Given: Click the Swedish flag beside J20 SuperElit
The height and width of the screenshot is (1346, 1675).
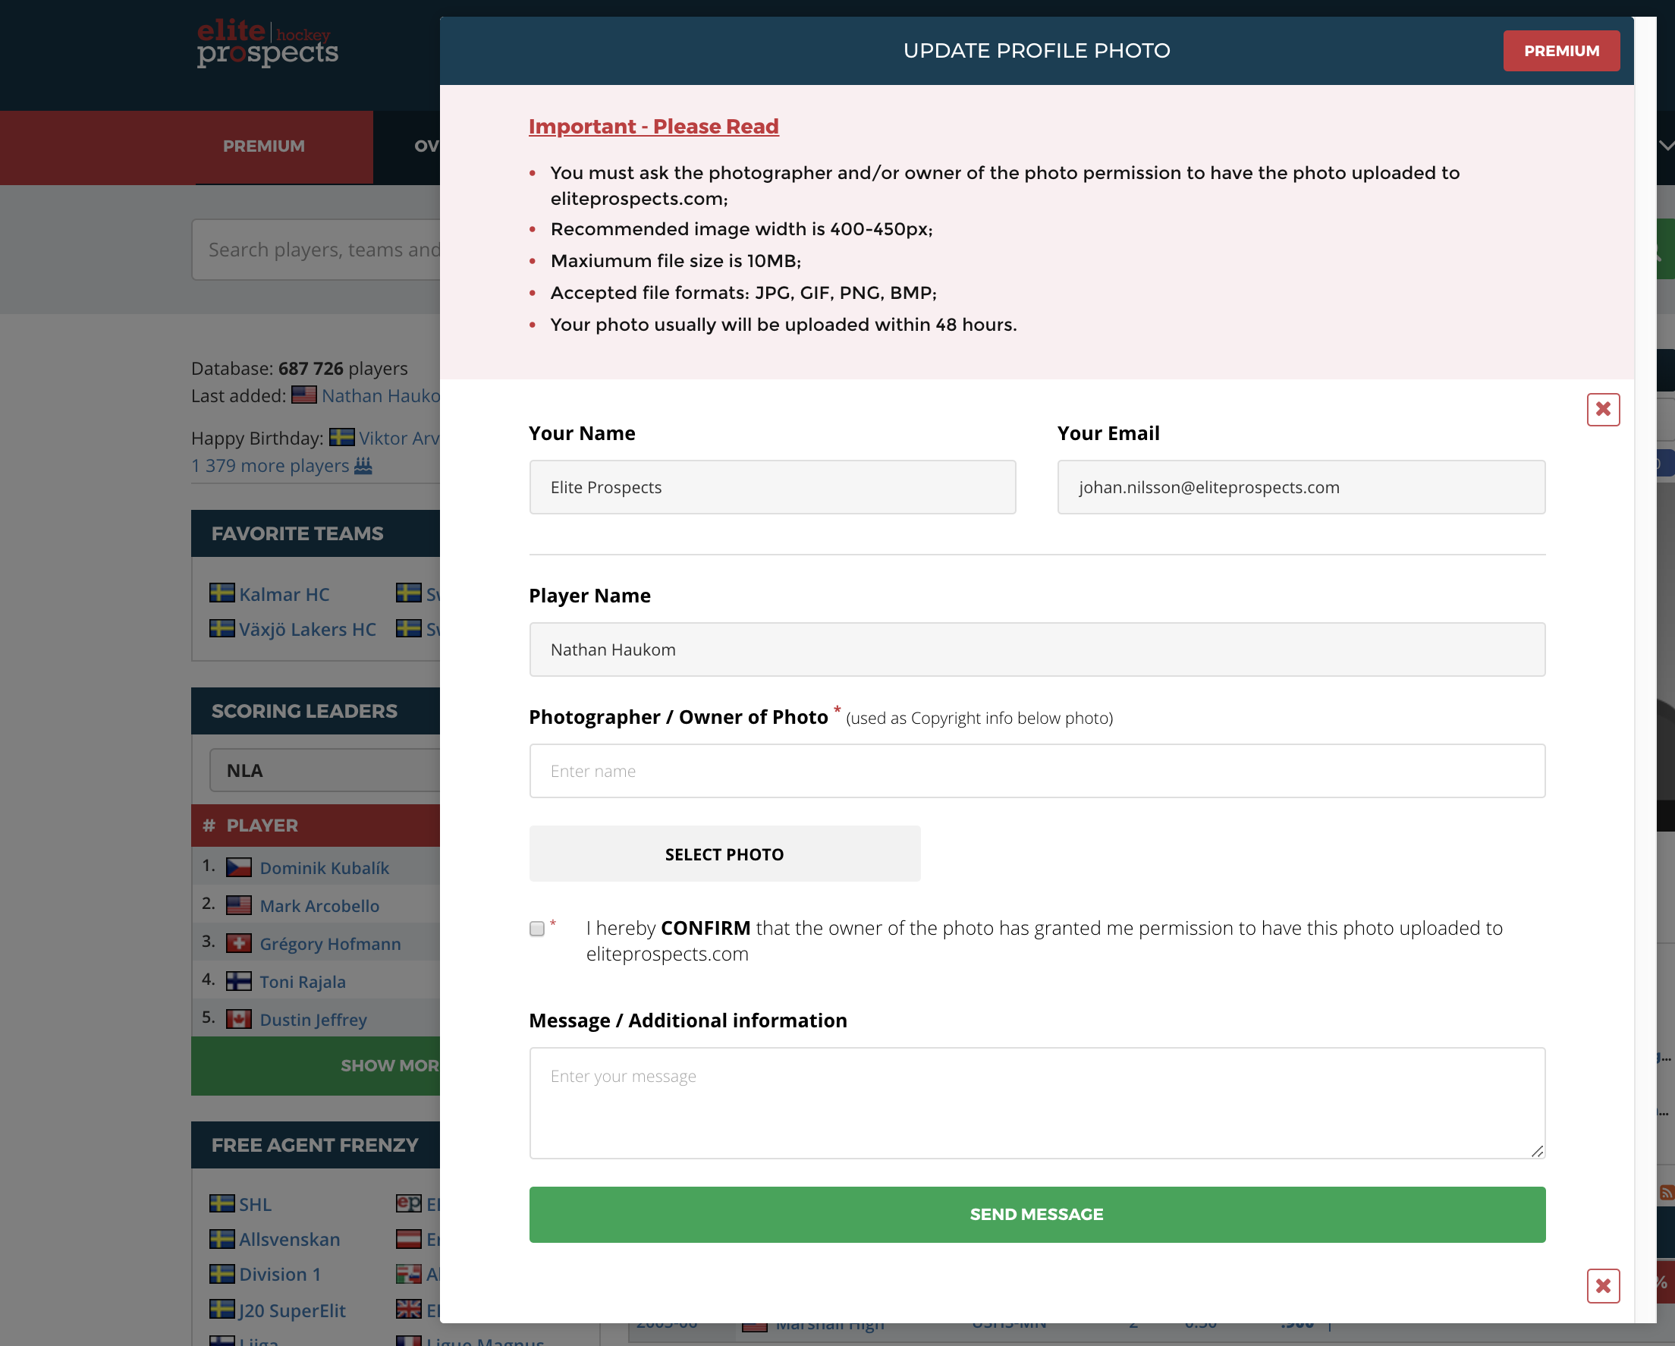Looking at the screenshot, I should click(222, 1310).
